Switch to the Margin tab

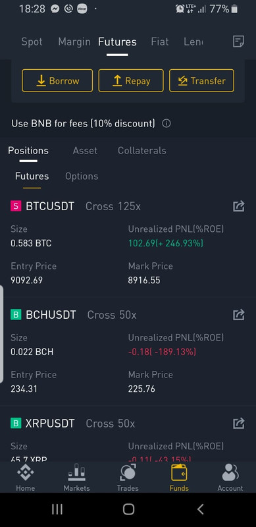click(74, 42)
